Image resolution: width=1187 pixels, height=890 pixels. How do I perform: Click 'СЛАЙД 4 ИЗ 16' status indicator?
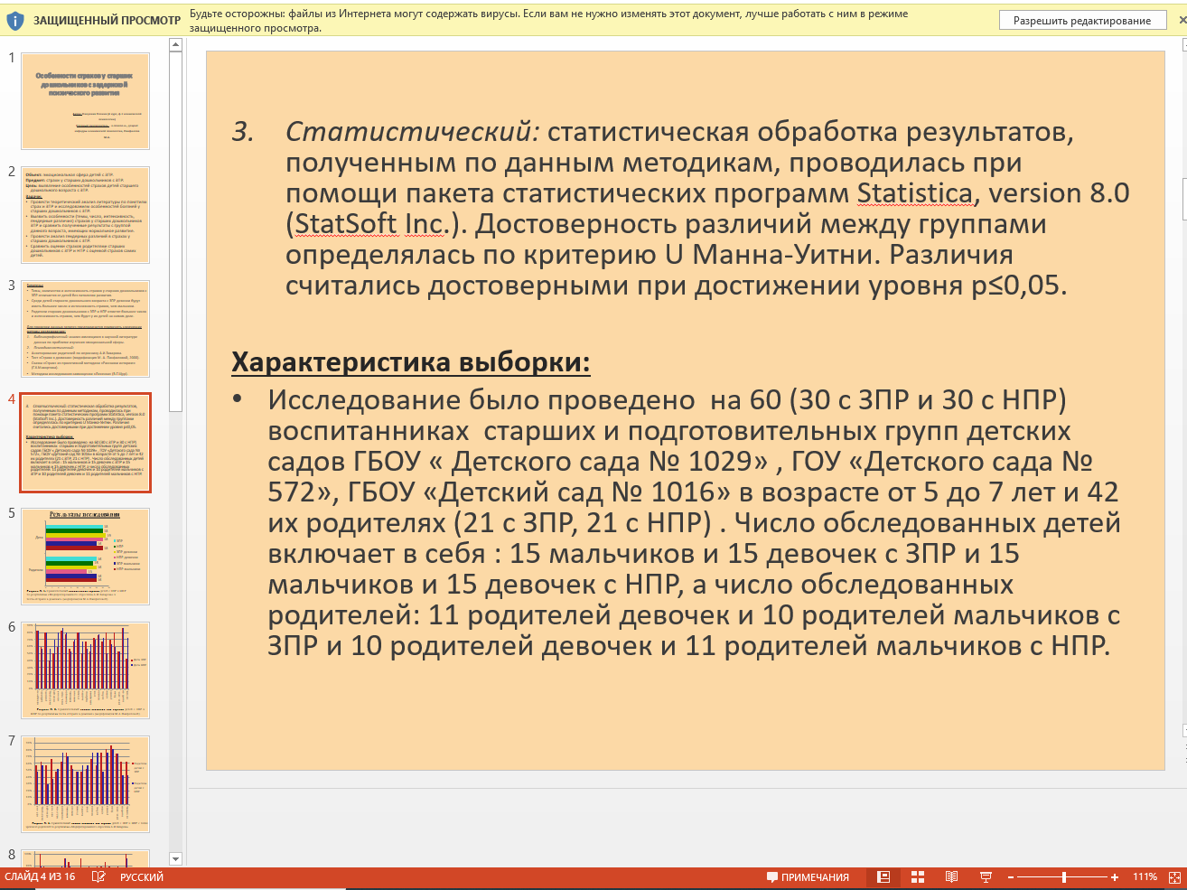(40, 877)
